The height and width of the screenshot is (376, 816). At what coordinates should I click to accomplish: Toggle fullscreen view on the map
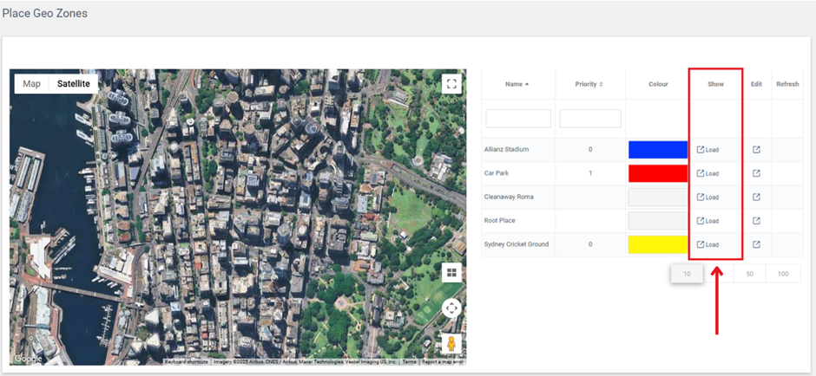[x=451, y=84]
